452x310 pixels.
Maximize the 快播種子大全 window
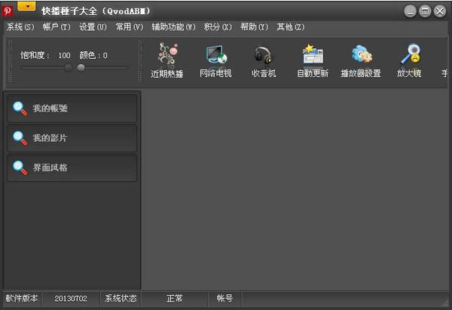[x=425, y=11]
